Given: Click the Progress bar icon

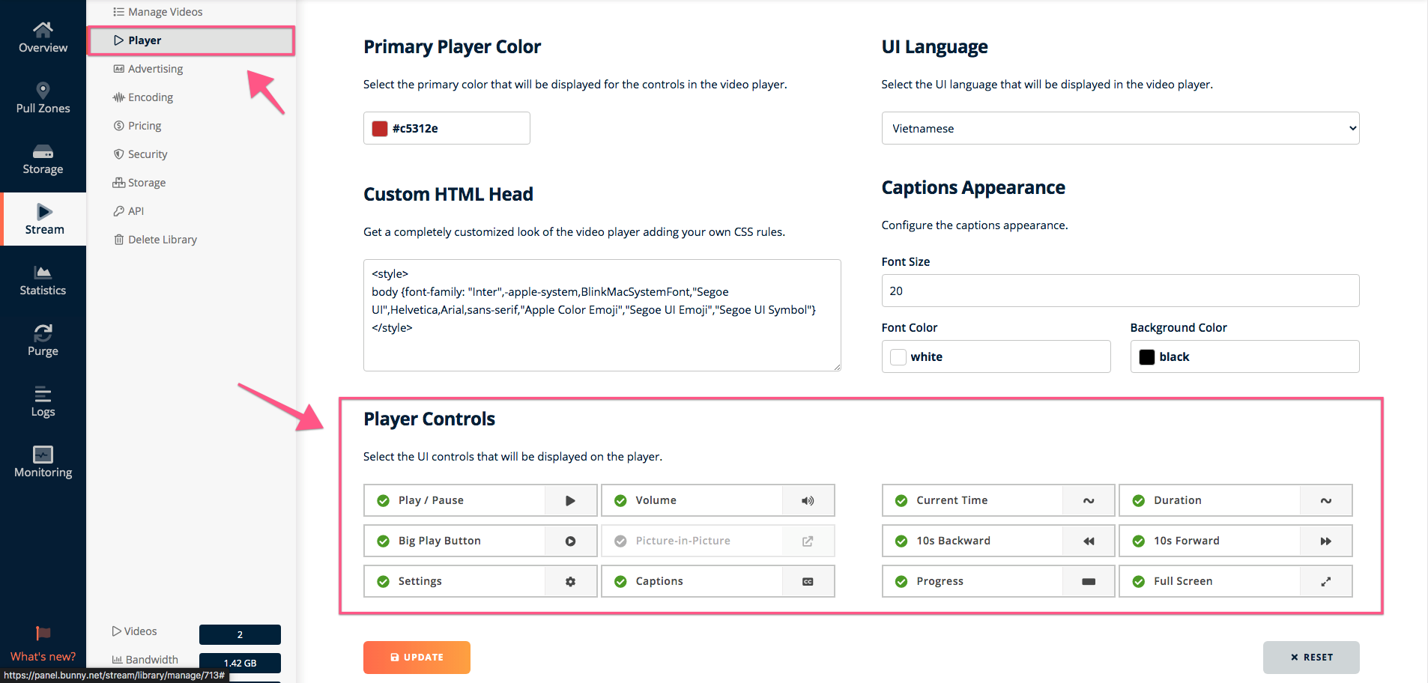Looking at the screenshot, I should [x=1089, y=581].
